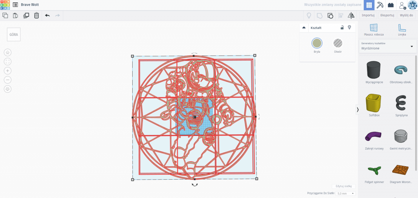Select the Linijka ruler tool
The height and width of the screenshot is (198, 418).
pos(402,29)
